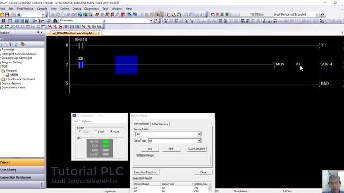
Task: Switch to the Device/Label tab
Action: [x=141, y=124]
